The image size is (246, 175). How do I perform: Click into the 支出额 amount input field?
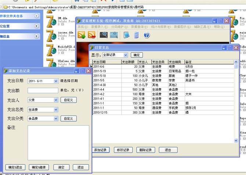pos(43,90)
